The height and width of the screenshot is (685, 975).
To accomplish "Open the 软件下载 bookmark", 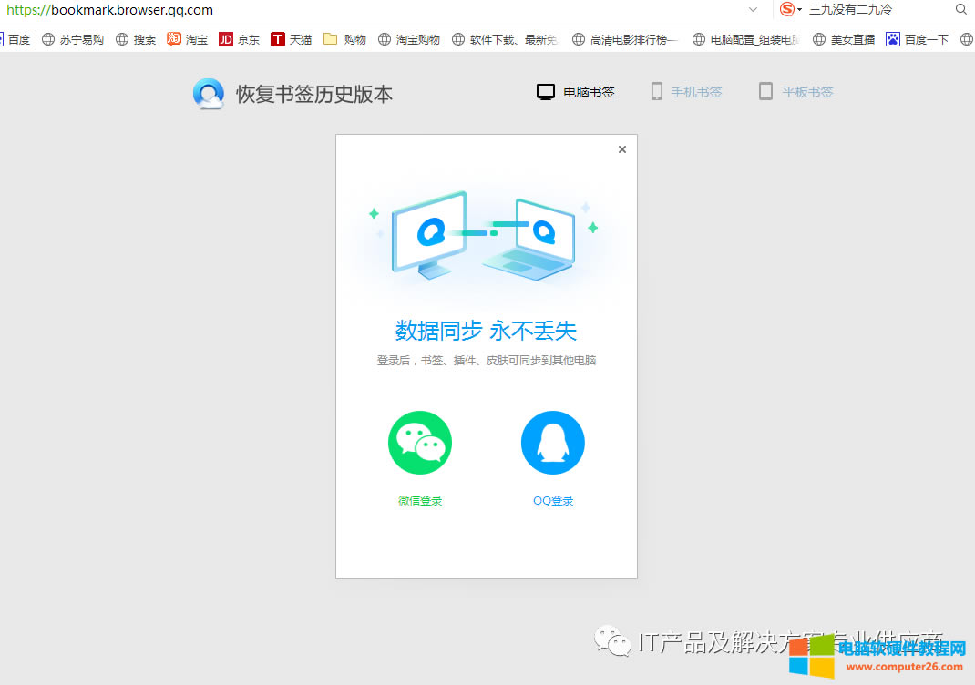I will pyautogui.click(x=505, y=40).
